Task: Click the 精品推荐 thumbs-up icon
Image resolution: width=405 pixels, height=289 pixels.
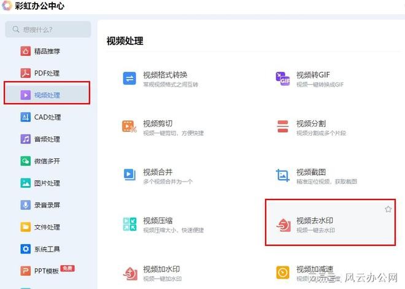Action: click(25, 51)
